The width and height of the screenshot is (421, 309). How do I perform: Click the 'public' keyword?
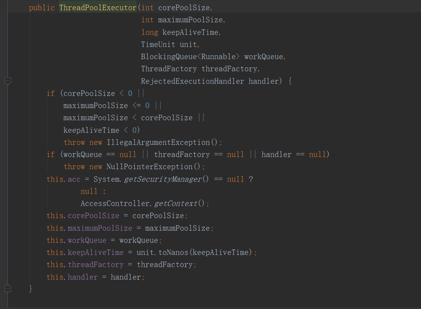tap(42, 8)
